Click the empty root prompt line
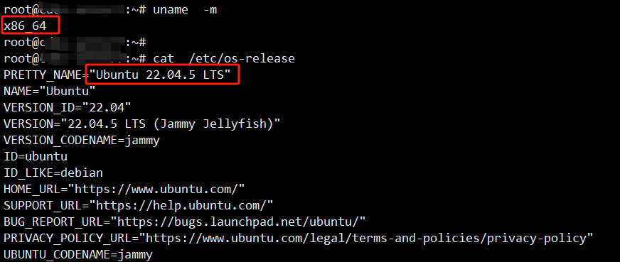Screen dimensions: 620x262 75,42
